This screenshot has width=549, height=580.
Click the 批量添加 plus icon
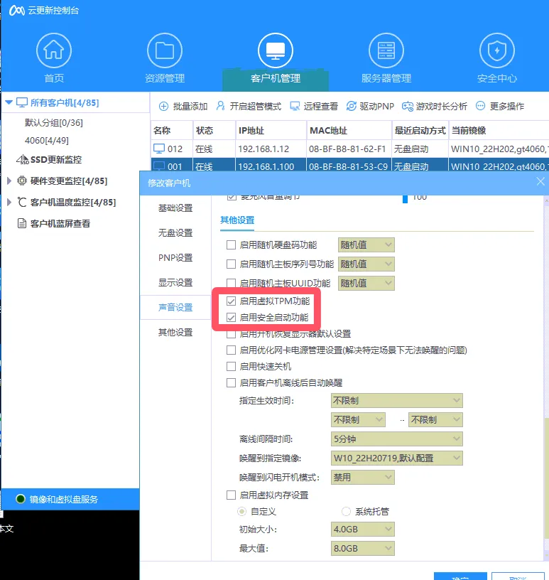[x=163, y=107]
